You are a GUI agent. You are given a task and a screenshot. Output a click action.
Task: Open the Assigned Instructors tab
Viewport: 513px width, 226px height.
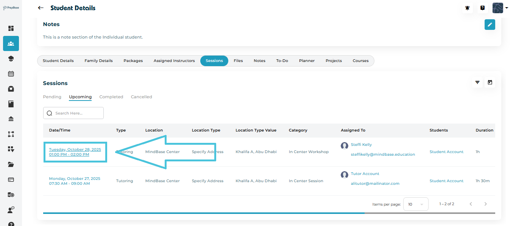(174, 61)
